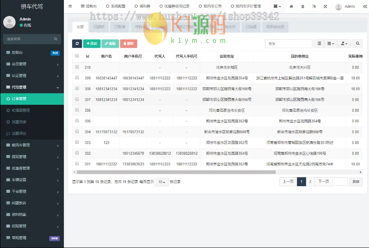Enter fullscreen using the expand arrows icon

(325, 7)
